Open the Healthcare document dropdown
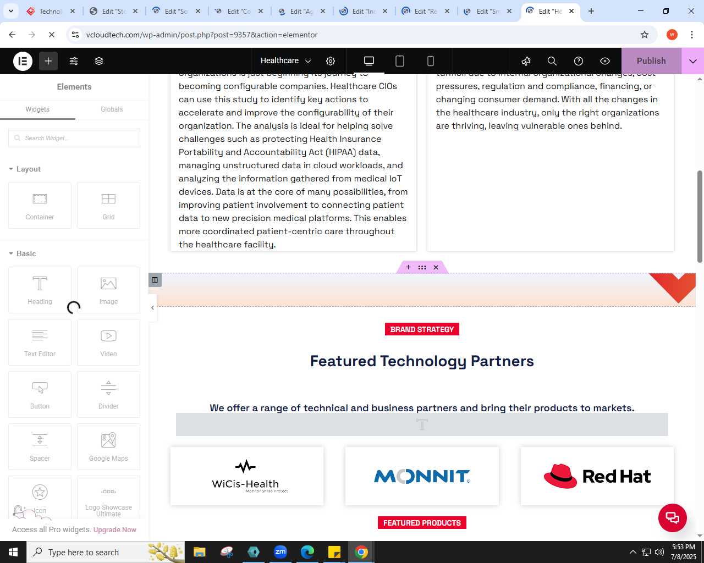 pyautogui.click(x=285, y=61)
